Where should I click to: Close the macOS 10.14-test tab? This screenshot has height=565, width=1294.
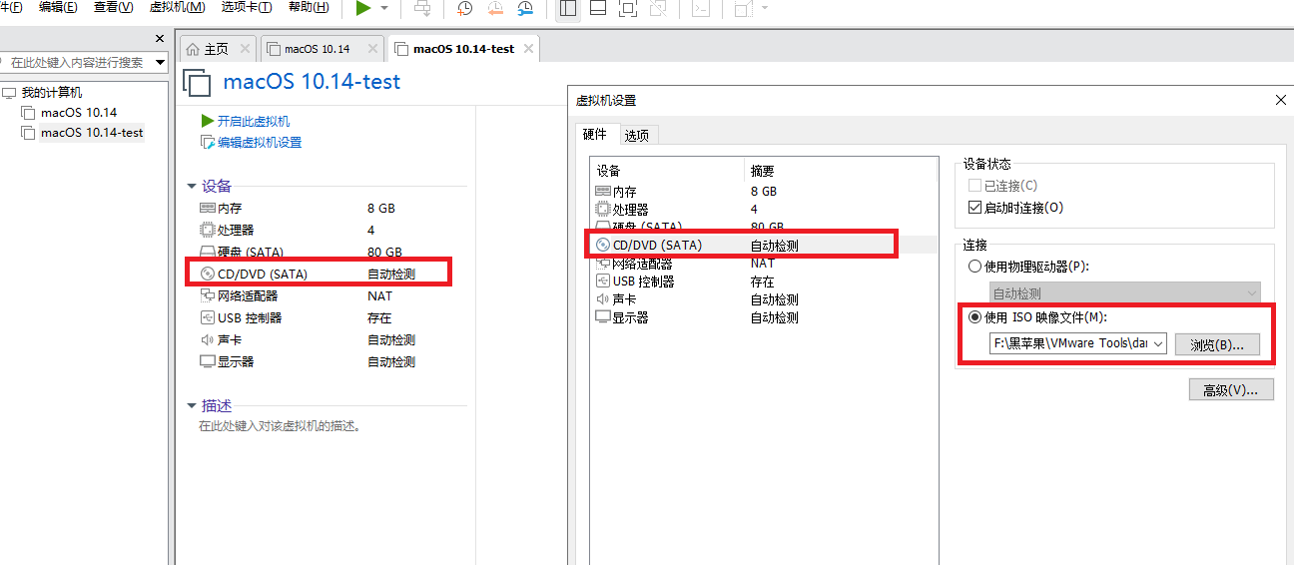pos(528,48)
